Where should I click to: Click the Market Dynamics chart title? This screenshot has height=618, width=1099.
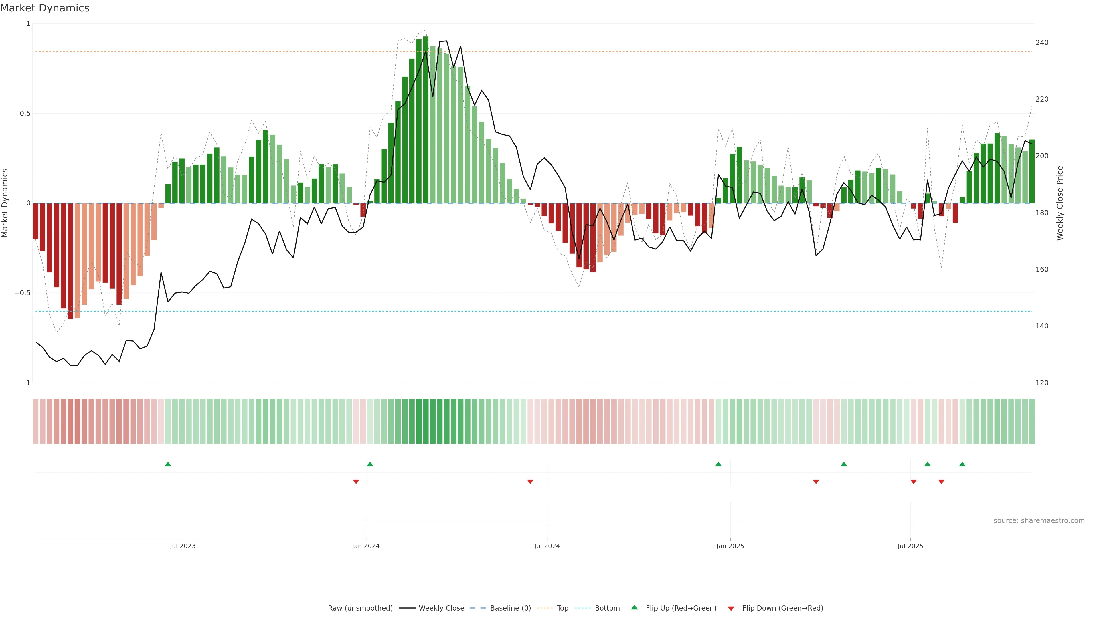point(45,8)
